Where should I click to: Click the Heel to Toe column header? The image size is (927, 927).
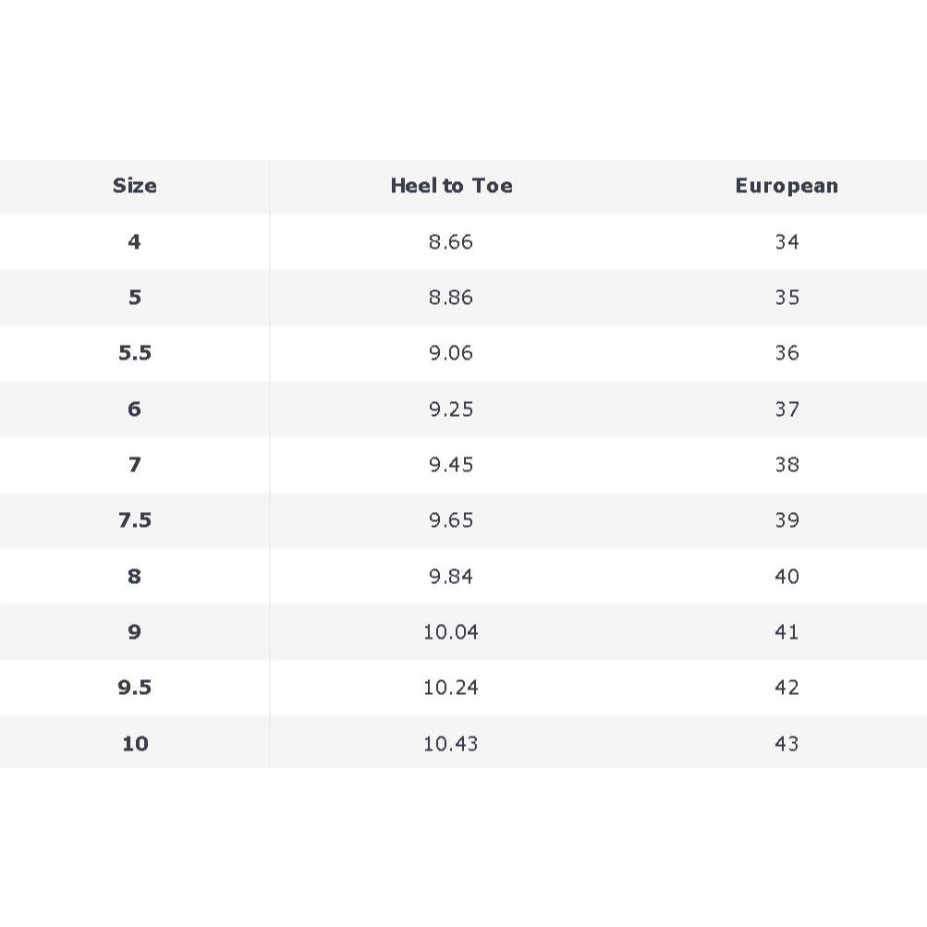click(x=451, y=186)
